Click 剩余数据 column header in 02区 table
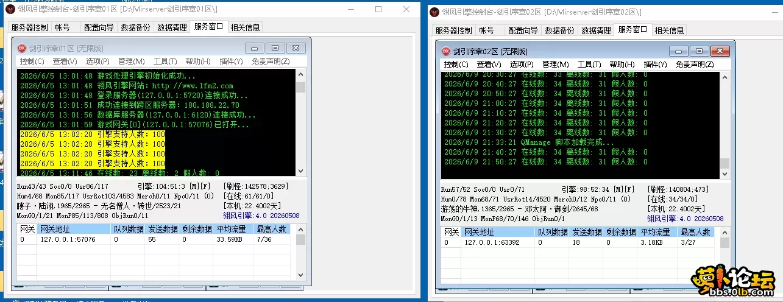 tap(620, 233)
